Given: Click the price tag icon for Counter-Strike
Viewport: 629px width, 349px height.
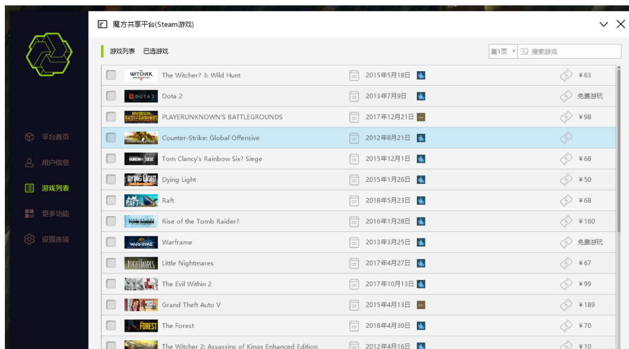Looking at the screenshot, I should (566, 138).
